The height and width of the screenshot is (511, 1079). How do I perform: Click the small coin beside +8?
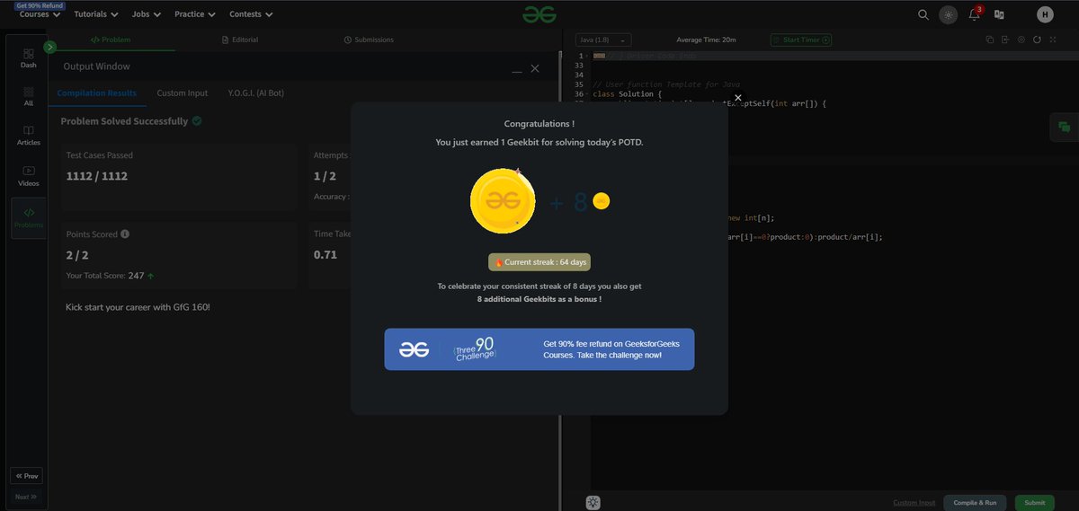click(602, 201)
